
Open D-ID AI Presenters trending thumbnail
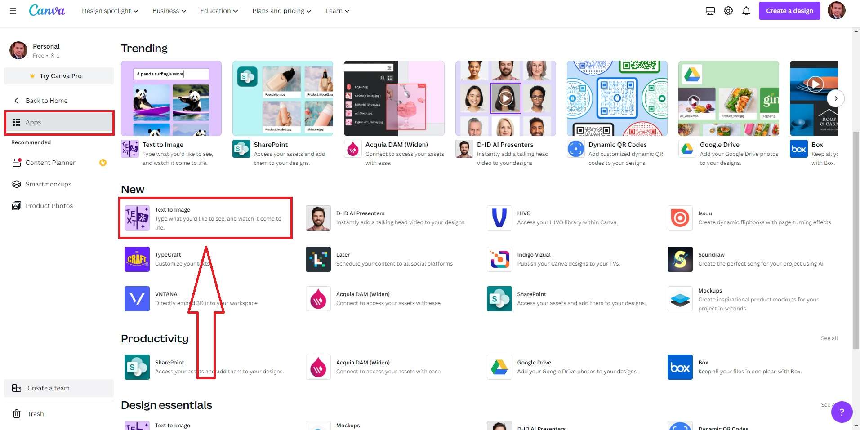(506, 98)
